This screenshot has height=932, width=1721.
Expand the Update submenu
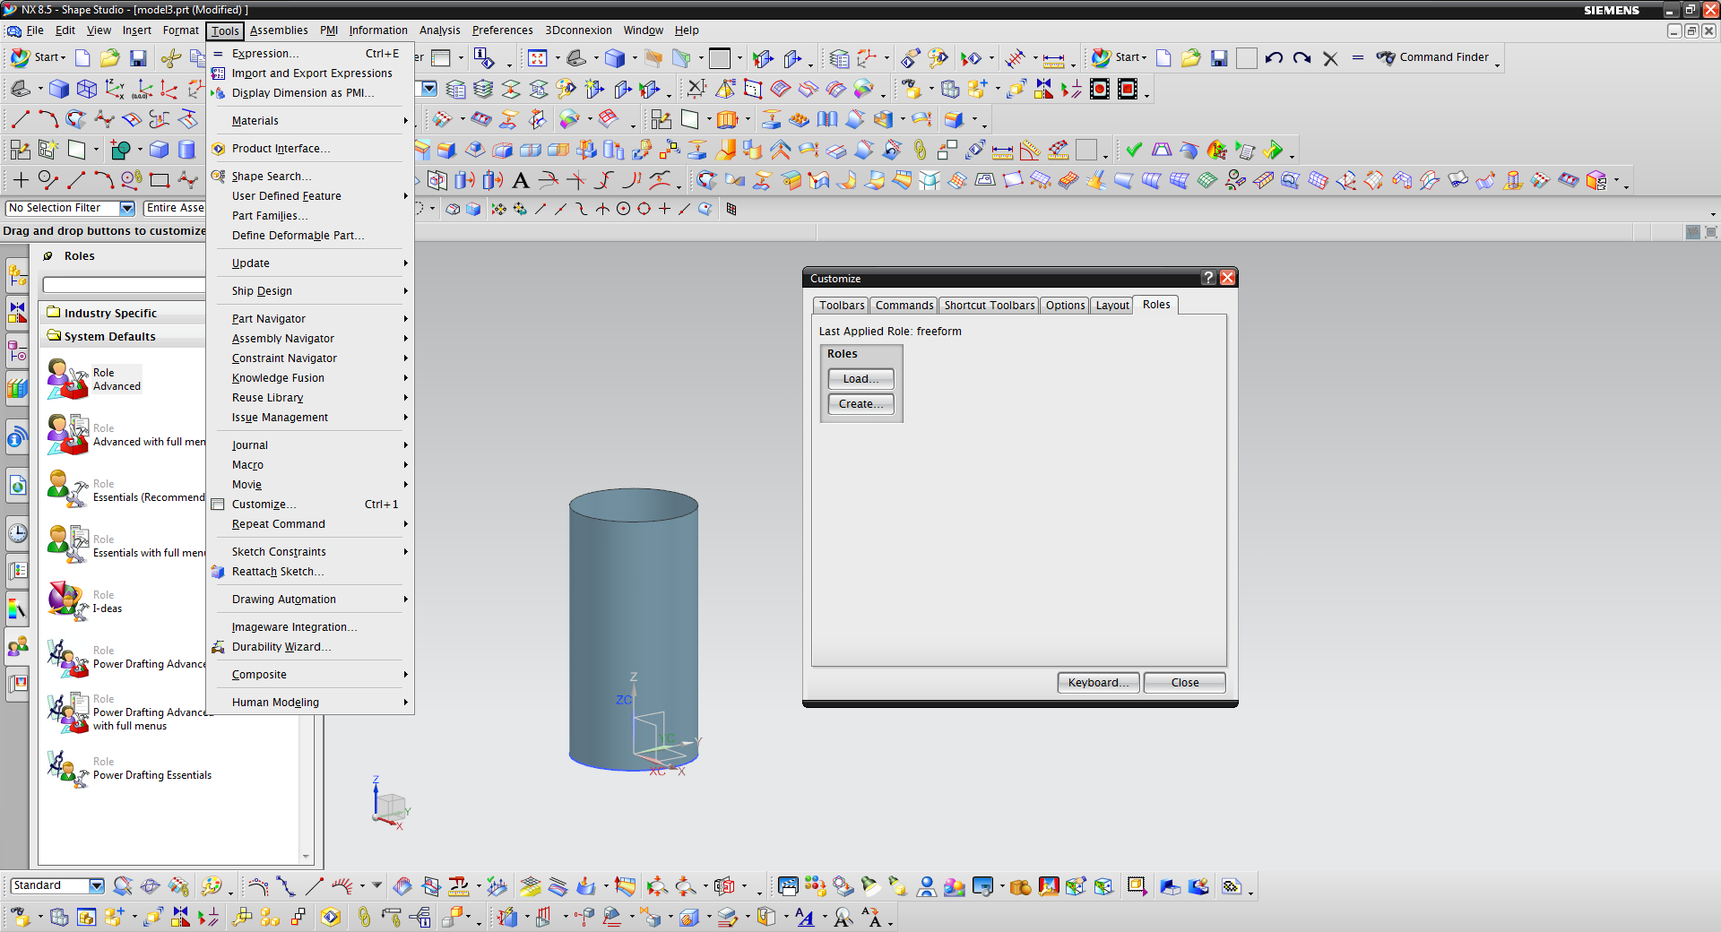[310, 263]
